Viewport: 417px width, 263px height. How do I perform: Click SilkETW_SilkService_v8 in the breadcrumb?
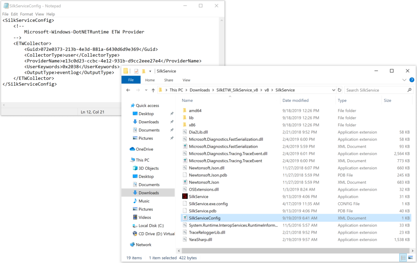coord(237,90)
